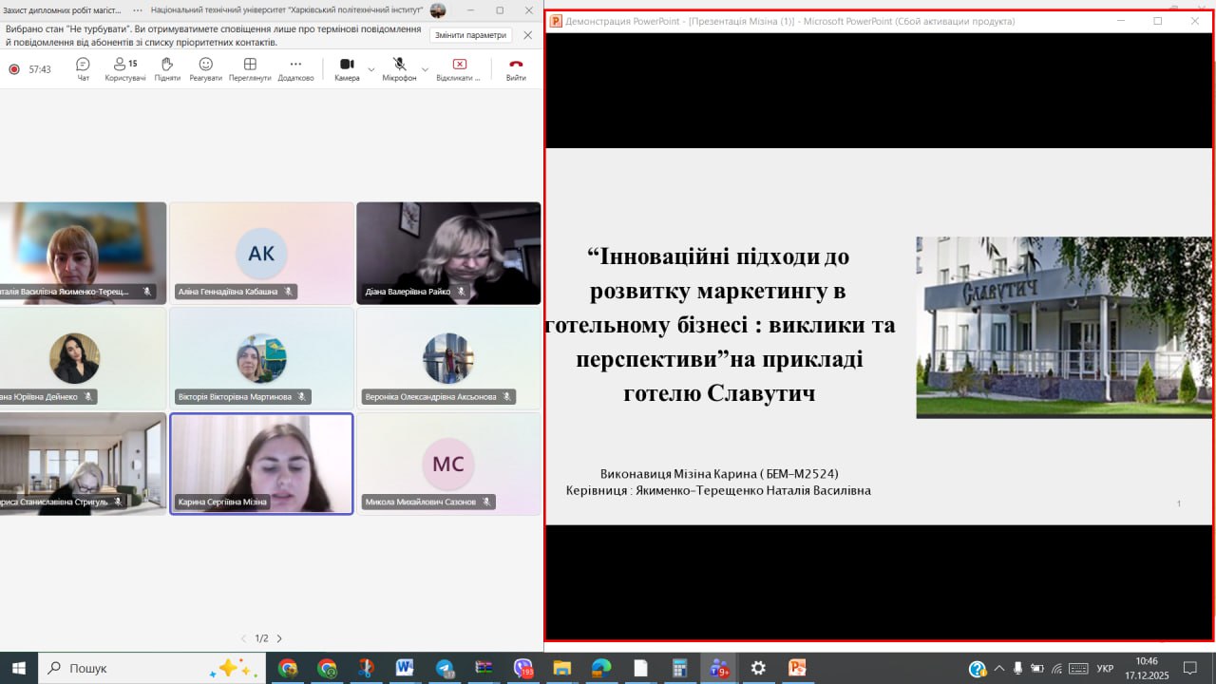The height and width of the screenshot is (684, 1216).
Task: Expand the camera options dropdown arrow
Action: click(x=370, y=69)
